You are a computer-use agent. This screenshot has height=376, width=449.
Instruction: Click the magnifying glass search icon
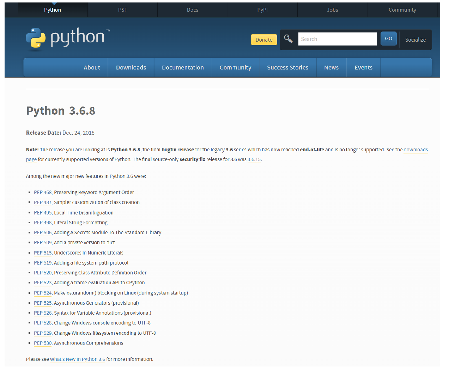click(x=289, y=39)
